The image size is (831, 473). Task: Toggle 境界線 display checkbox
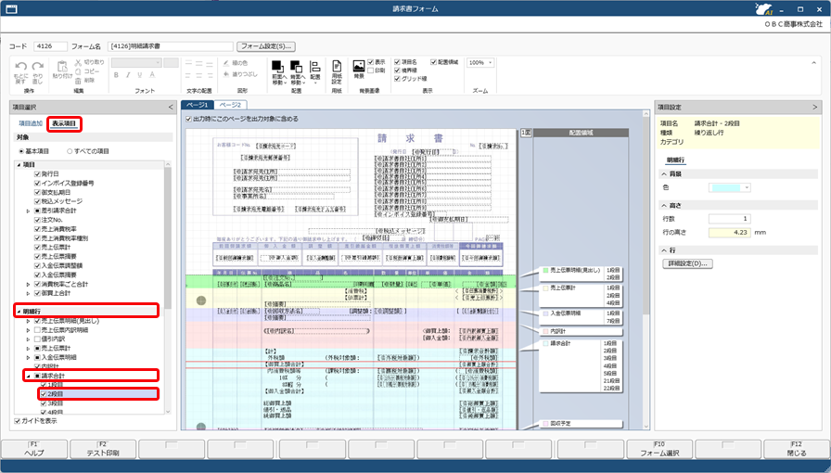pos(397,70)
